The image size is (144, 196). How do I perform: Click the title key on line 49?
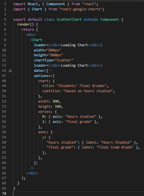47,86
